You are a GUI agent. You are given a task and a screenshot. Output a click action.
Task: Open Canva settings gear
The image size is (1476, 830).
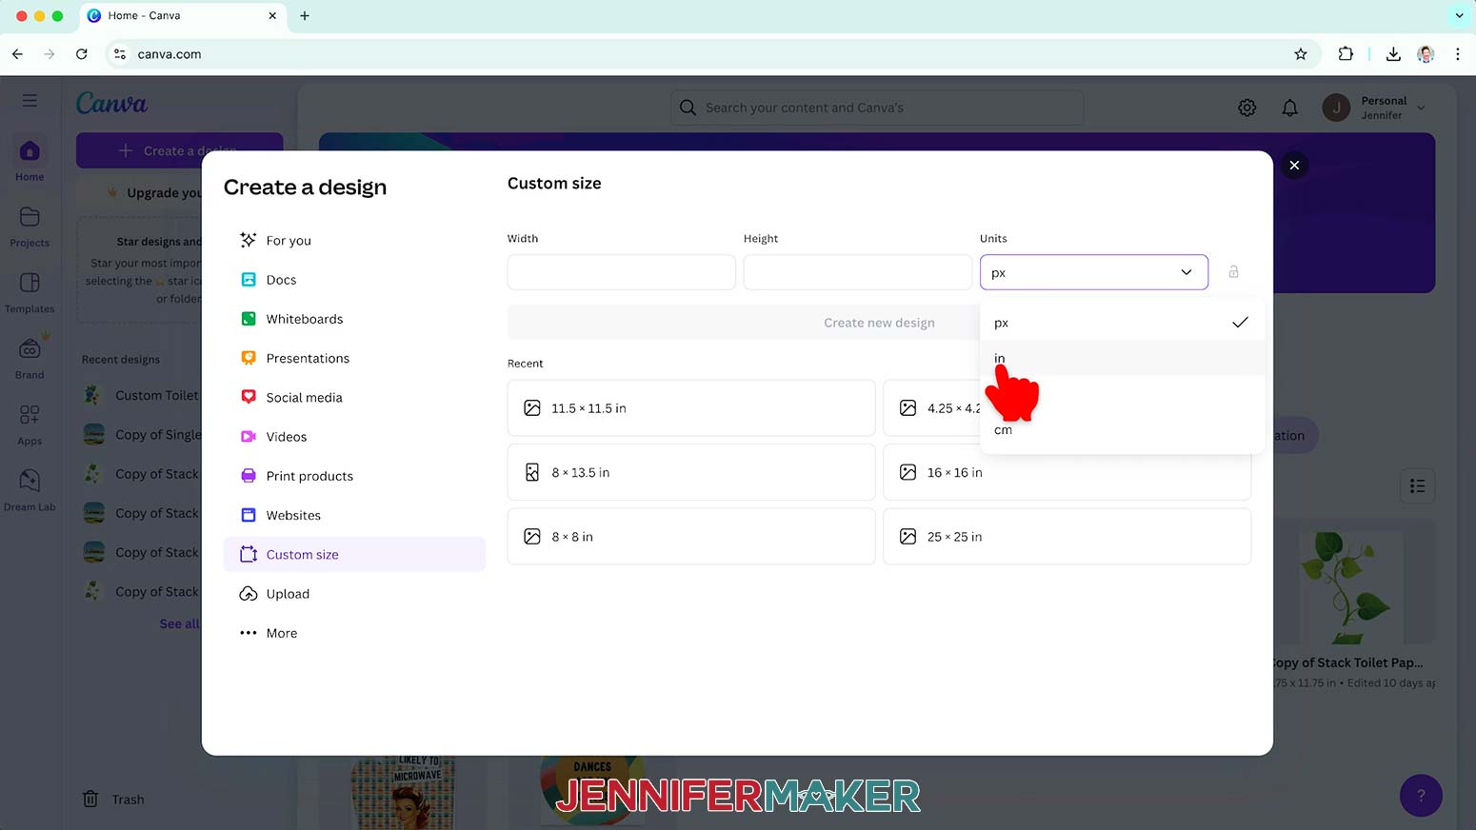[1247, 108]
